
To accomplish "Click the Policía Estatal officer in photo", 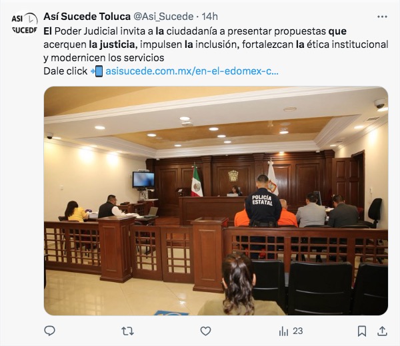I will click(263, 202).
